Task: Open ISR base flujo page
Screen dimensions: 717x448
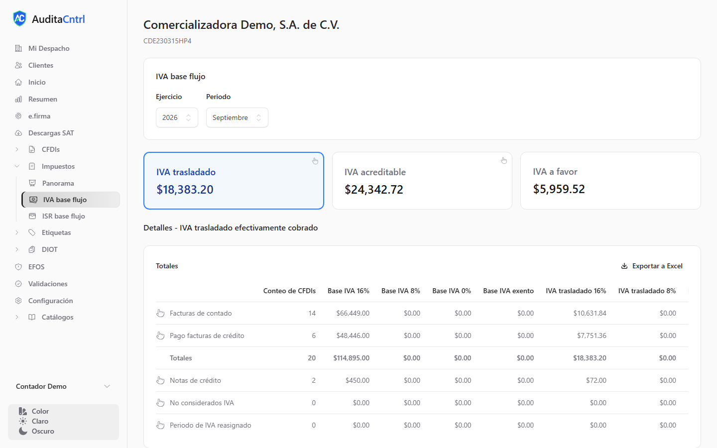Action: [64, 216]
